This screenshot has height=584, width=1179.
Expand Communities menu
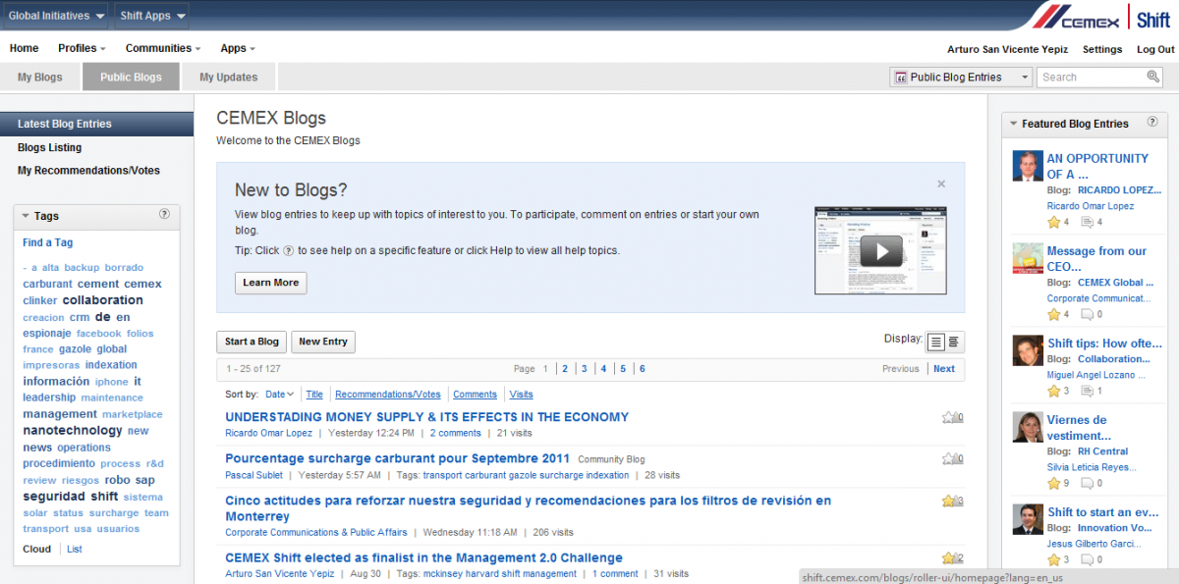pyautogui.click(x=163, y=48)
